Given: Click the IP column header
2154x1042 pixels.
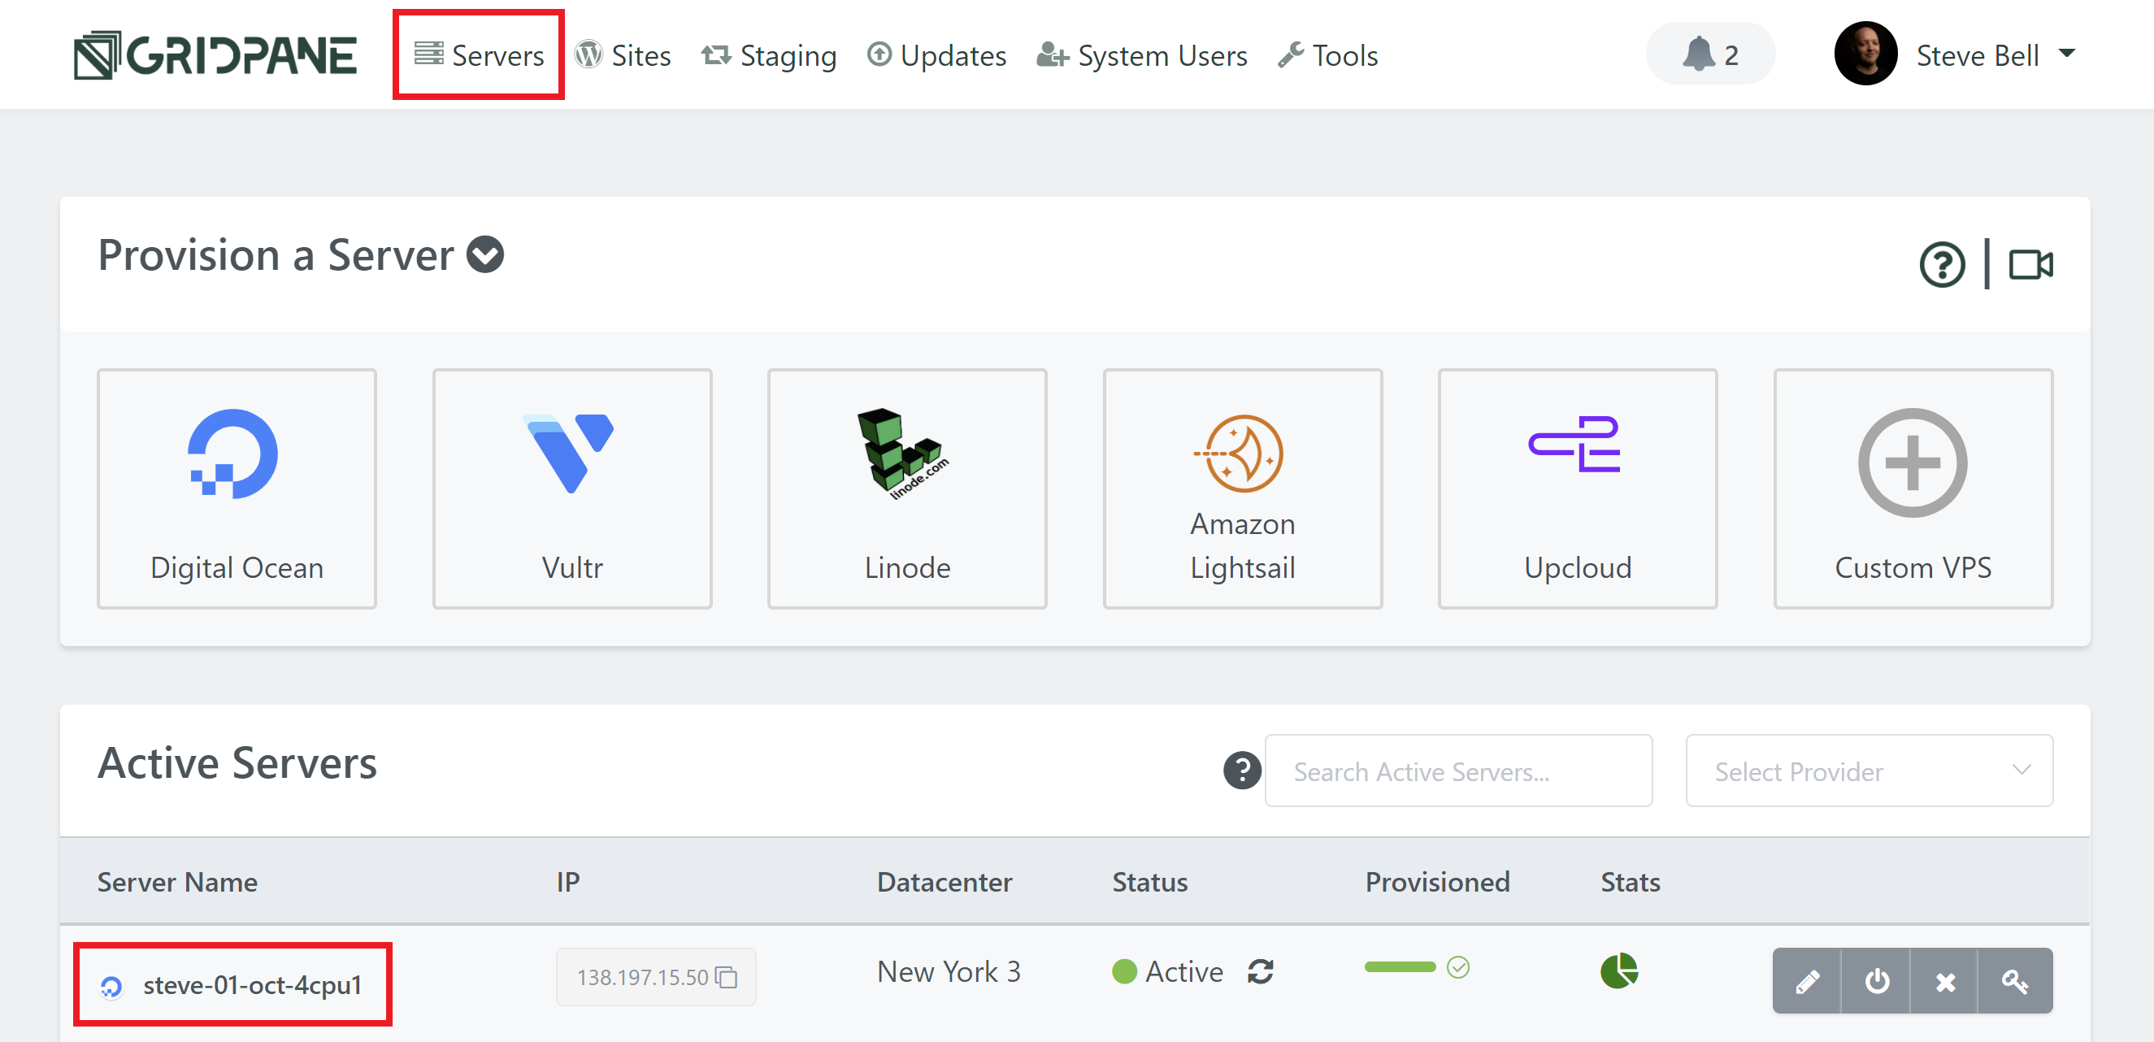Looking at the screenshot, I should (568, 882).
